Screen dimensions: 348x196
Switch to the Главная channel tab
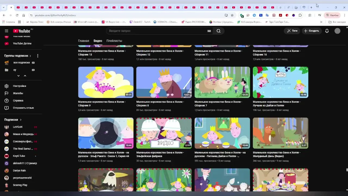83,41
